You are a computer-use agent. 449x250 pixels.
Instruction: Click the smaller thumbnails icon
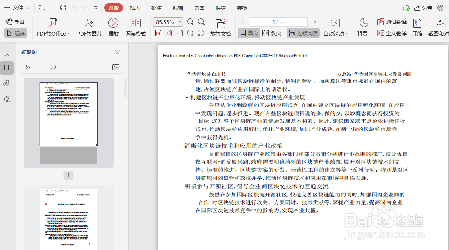[x=27, y=67]
